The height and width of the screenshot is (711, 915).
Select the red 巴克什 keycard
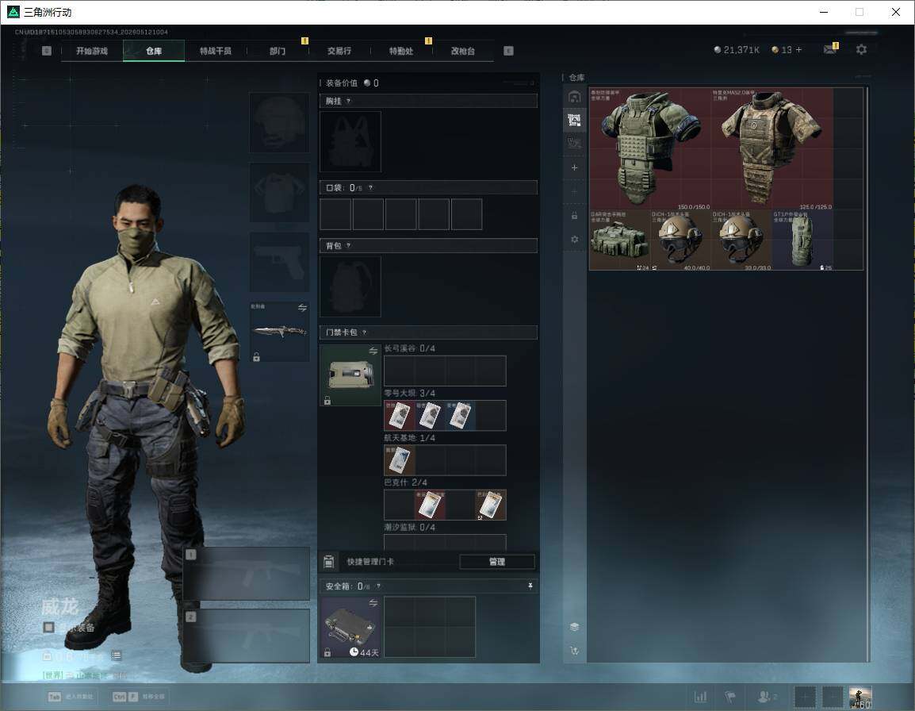430,505
